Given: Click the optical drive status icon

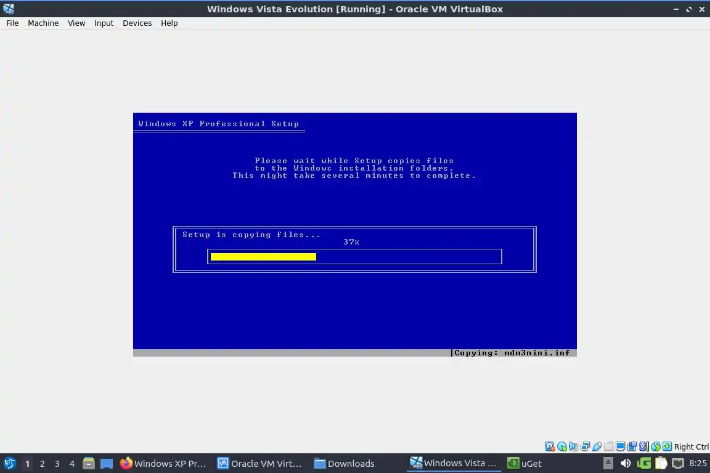Looking at the screenshot, I should pyautogui.click(x=562, y=447).
